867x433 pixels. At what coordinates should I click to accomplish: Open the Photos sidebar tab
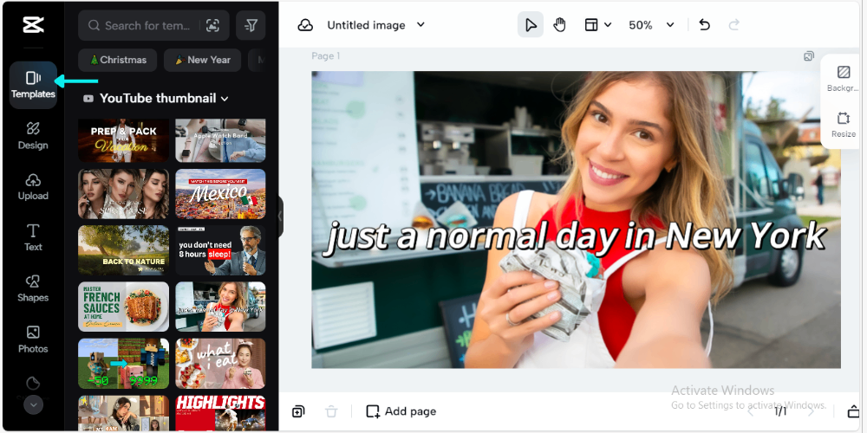pos(33,339)
